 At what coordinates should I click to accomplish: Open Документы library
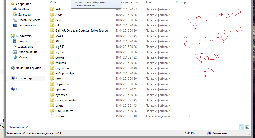pos(26,47)
